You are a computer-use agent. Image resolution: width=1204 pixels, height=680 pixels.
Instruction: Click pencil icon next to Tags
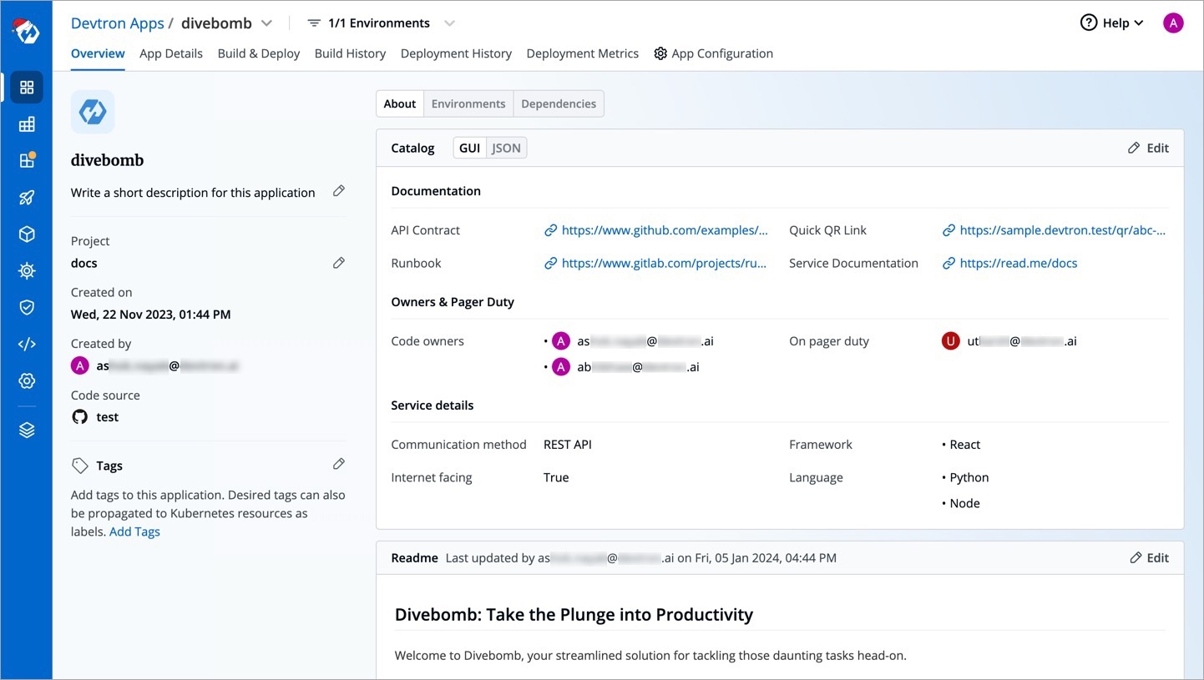338,464
